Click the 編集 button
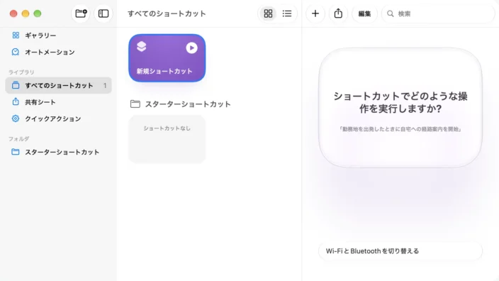Screen dimensions: 499x281 coord(365,13)
